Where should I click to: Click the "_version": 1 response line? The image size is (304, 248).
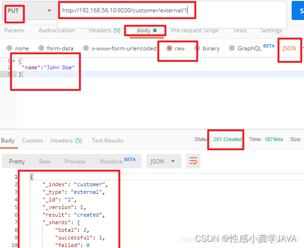(64, 207)
